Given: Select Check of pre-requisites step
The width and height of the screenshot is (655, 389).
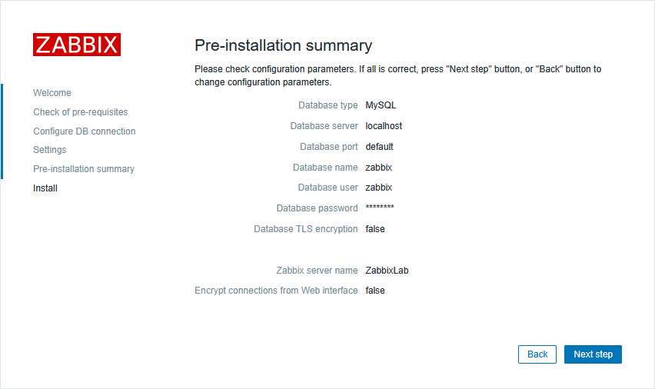Looking at the screenshot, I should point(81,112).
